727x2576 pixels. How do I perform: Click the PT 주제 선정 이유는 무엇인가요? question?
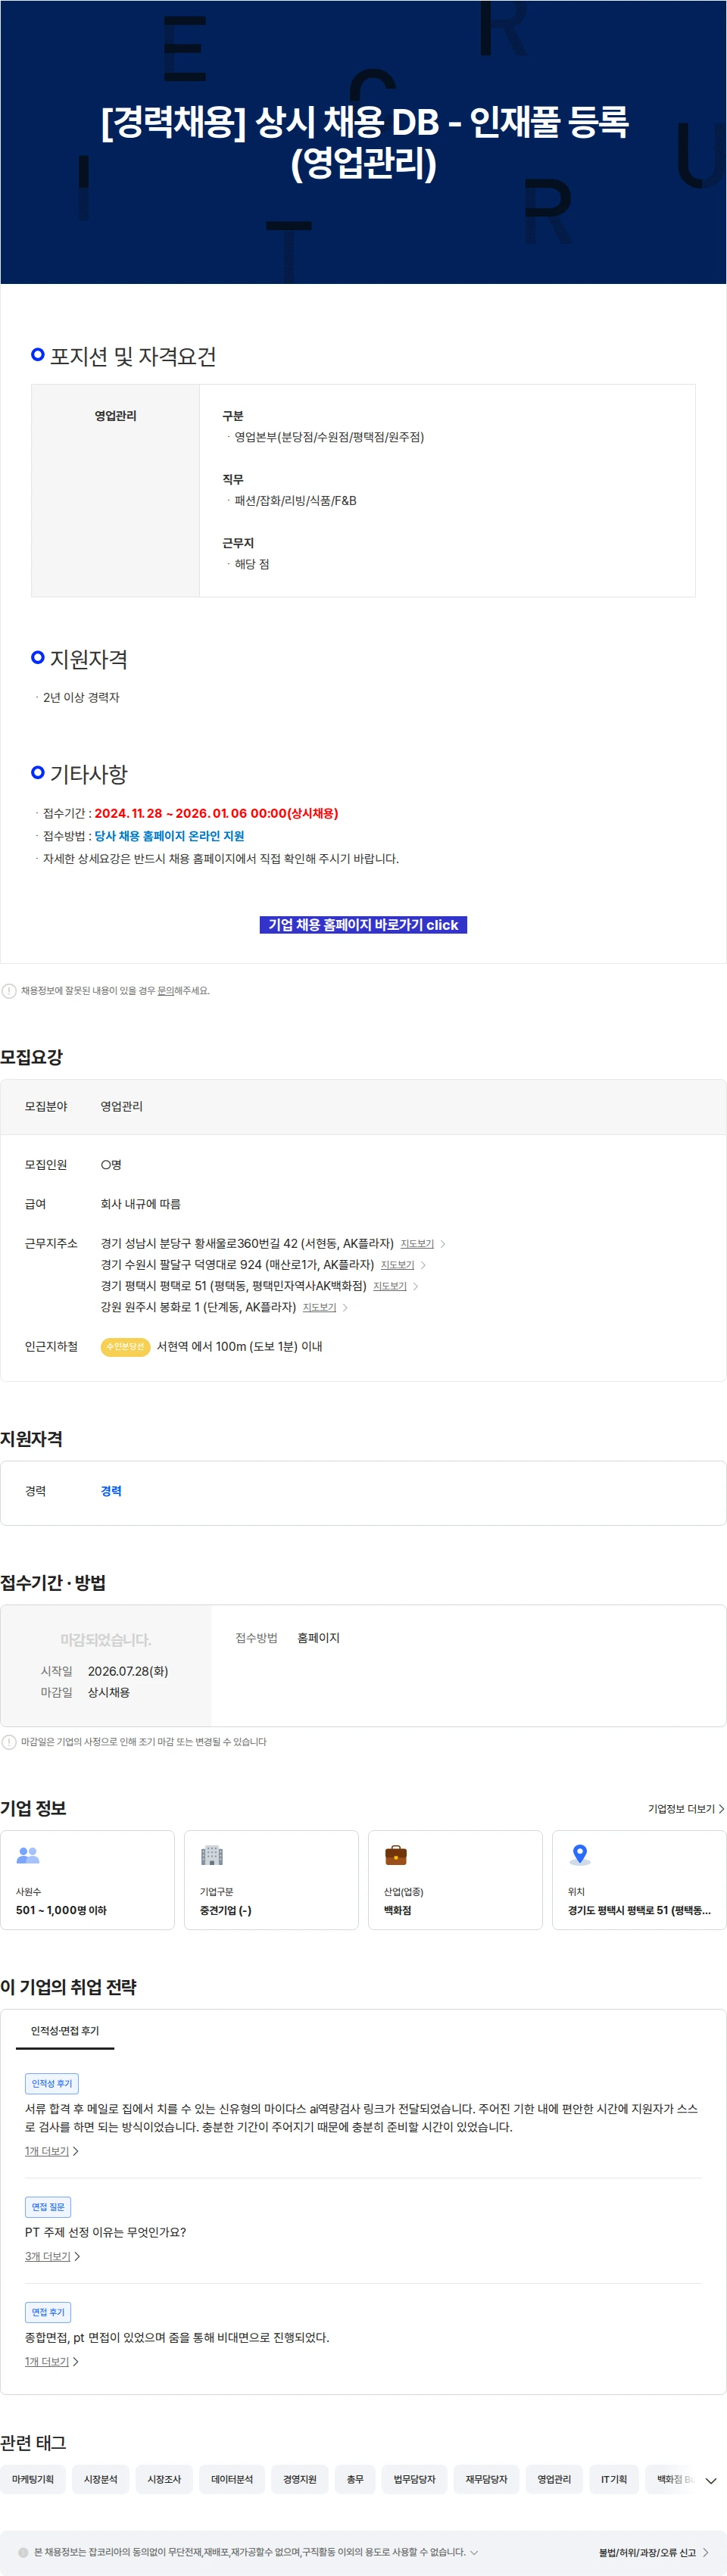105,2232
